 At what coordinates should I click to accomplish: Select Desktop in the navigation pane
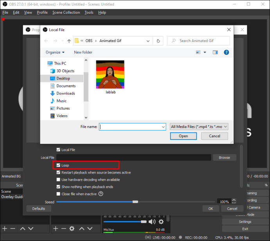click(x=63, y=78)
